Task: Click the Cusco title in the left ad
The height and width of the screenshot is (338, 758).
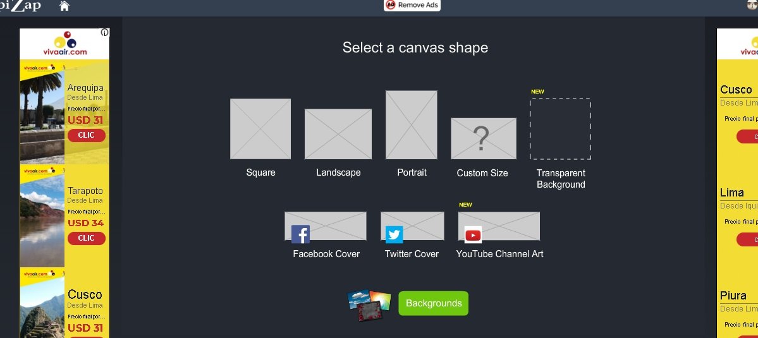Action: click(x=85, y=294)
